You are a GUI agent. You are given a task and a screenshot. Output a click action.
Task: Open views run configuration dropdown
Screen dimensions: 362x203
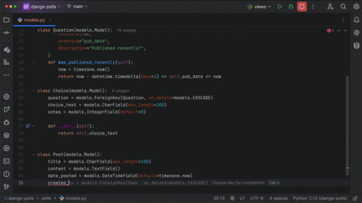pyautogui.click(x=259, y=7)
